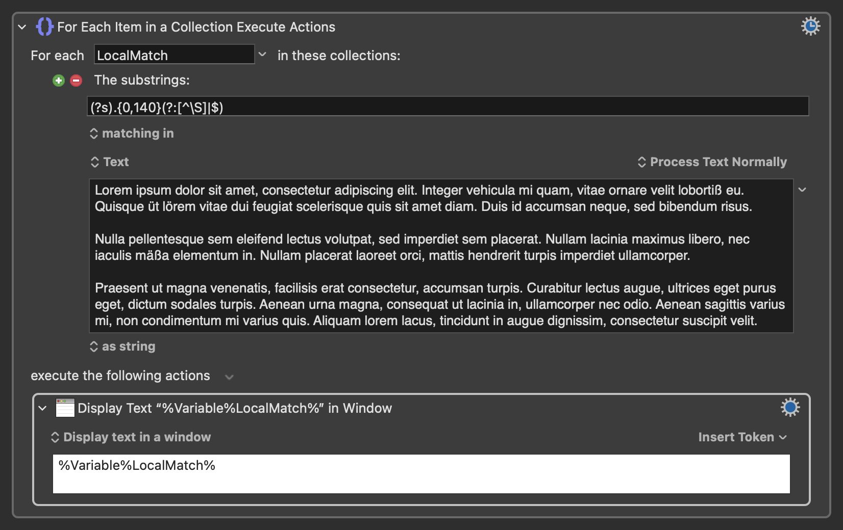Change the 'as string' popup option

[x=122, y=347]
